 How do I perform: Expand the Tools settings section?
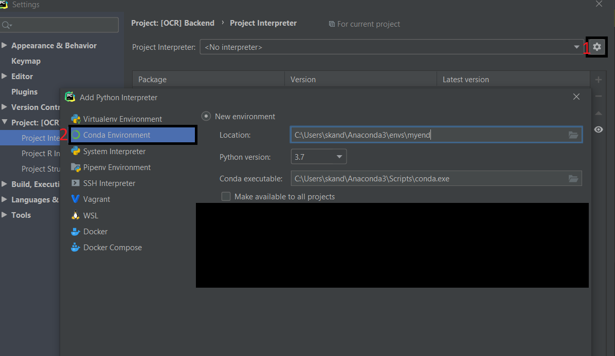pyautogui.click(x=4, y=215)
